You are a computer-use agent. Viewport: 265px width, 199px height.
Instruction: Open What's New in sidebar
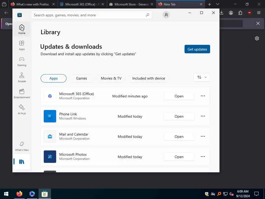point(22,146)
